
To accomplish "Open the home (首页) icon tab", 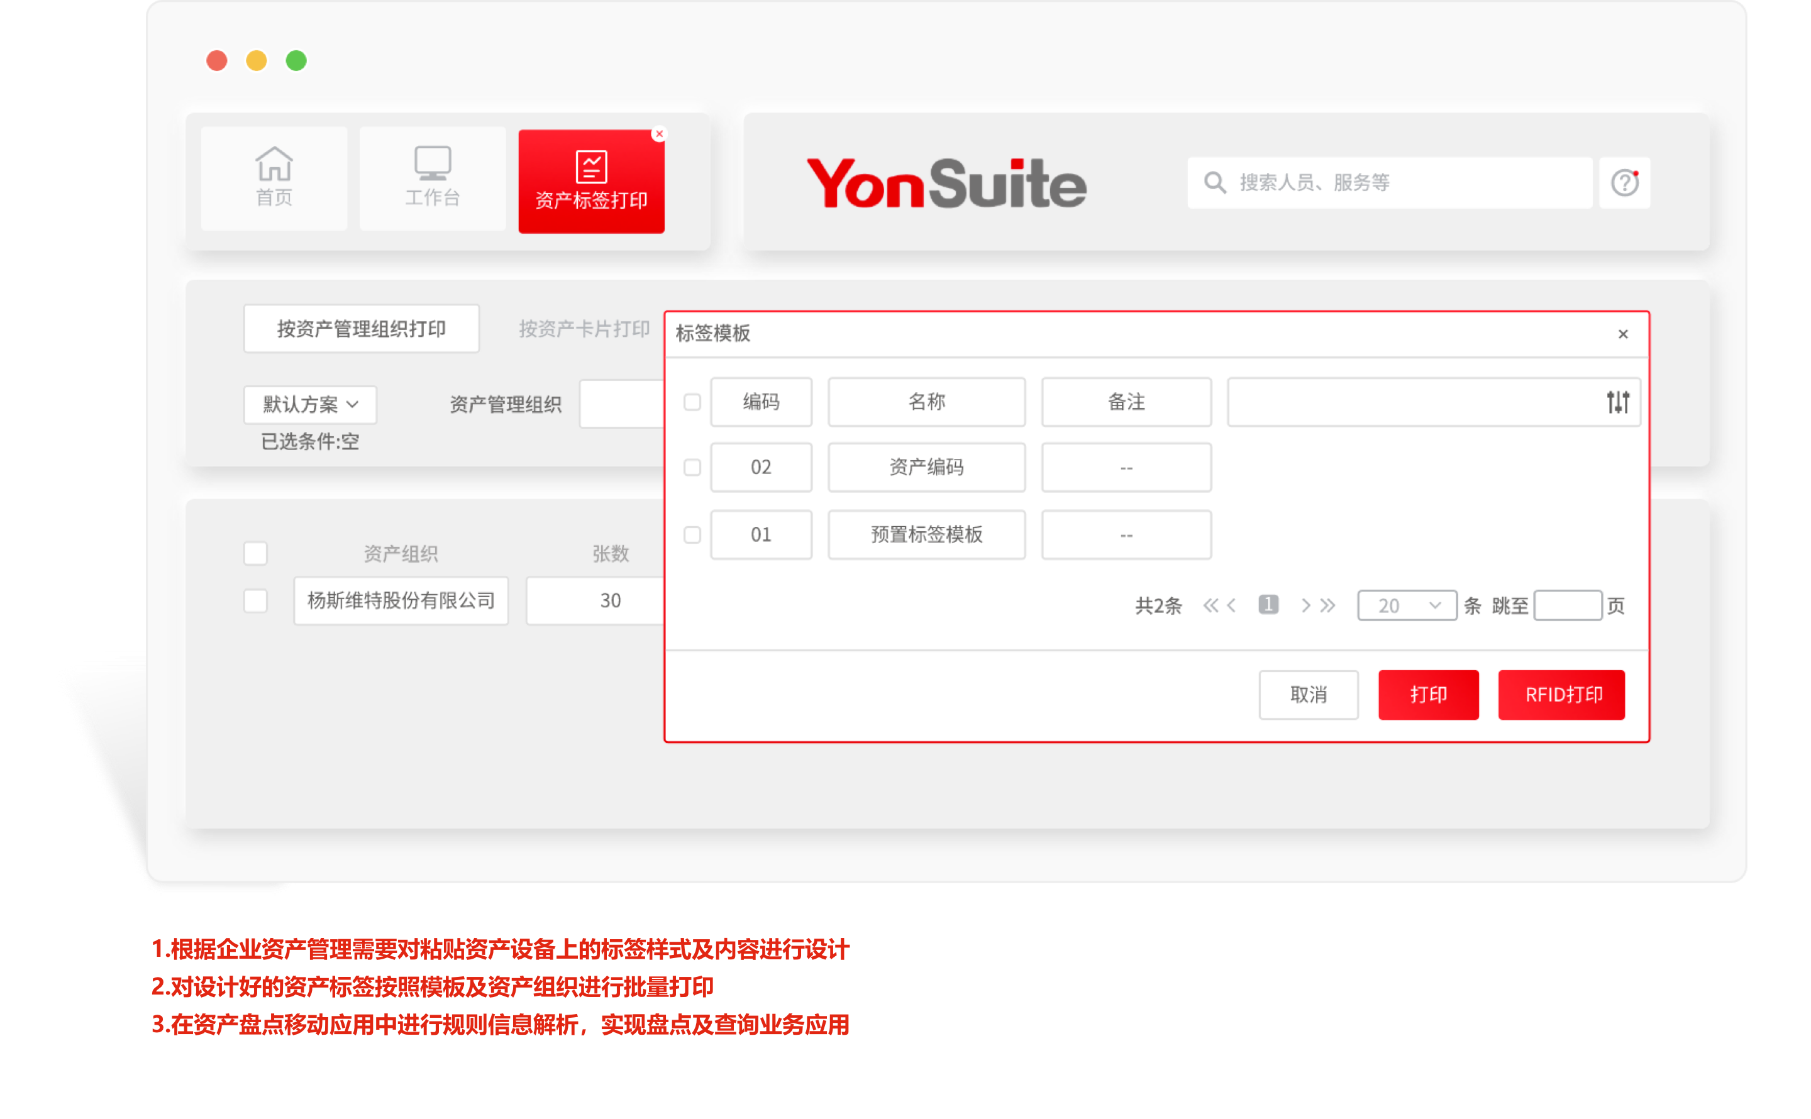I will point(274,164).
